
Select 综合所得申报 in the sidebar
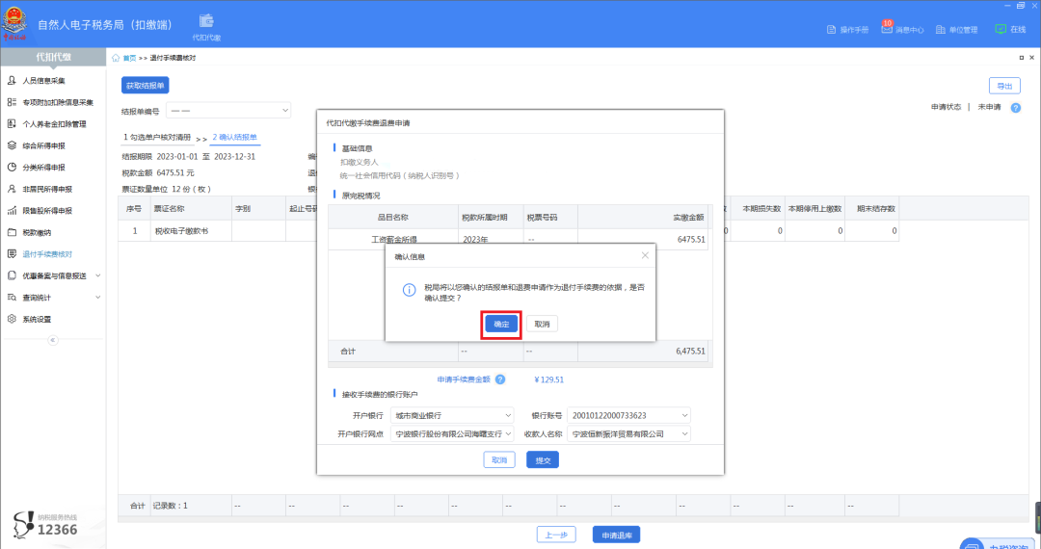44,145
